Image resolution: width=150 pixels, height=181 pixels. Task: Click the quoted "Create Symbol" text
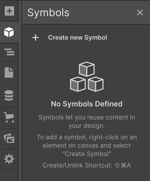87,154
